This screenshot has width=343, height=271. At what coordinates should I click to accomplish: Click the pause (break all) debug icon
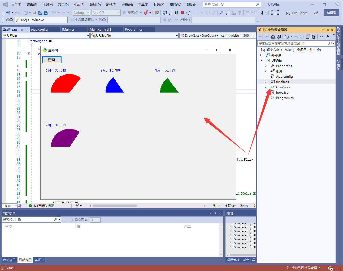point(177,13)
